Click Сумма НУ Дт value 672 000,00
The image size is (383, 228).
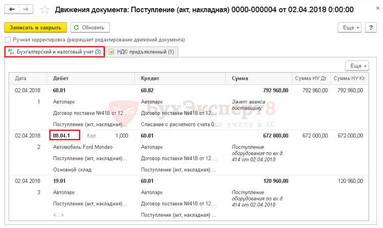(315, 136)
